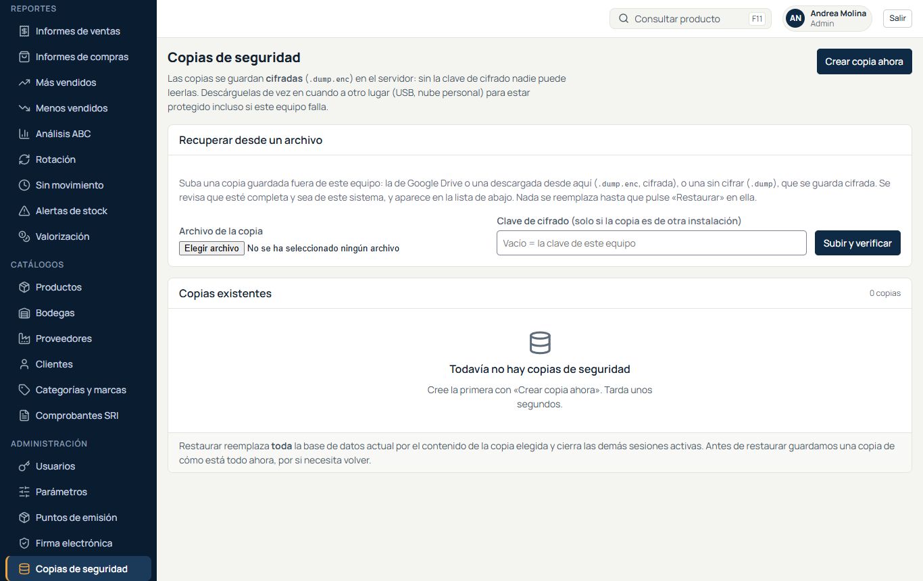The height and width of the screenshot is (581, 923).
Task: Click the empty-state database icon
Action: (540, 343)
